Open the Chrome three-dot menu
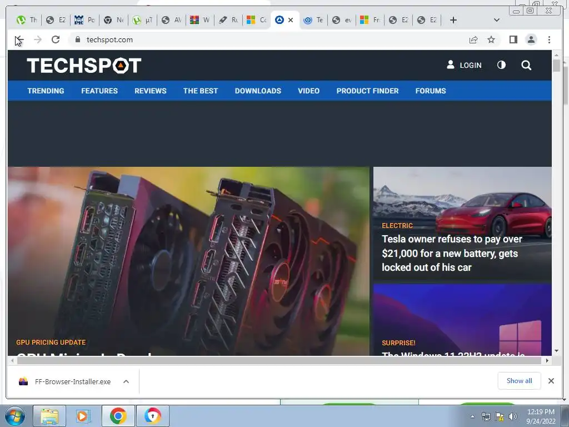The height and width of the screenshot is (427, 569). [x=549, y=39]
